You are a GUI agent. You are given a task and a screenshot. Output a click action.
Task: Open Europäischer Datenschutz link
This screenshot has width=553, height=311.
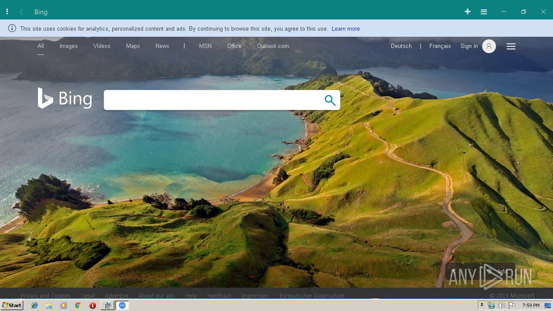pyautogui.click(x=312, y=296)
